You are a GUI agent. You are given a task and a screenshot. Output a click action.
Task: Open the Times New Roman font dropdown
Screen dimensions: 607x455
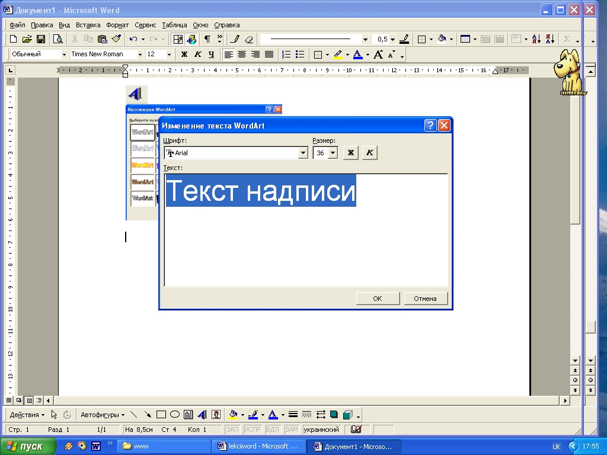(140, 55)
